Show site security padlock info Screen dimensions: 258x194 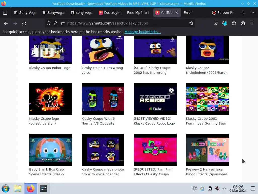[x=56, y=23]
